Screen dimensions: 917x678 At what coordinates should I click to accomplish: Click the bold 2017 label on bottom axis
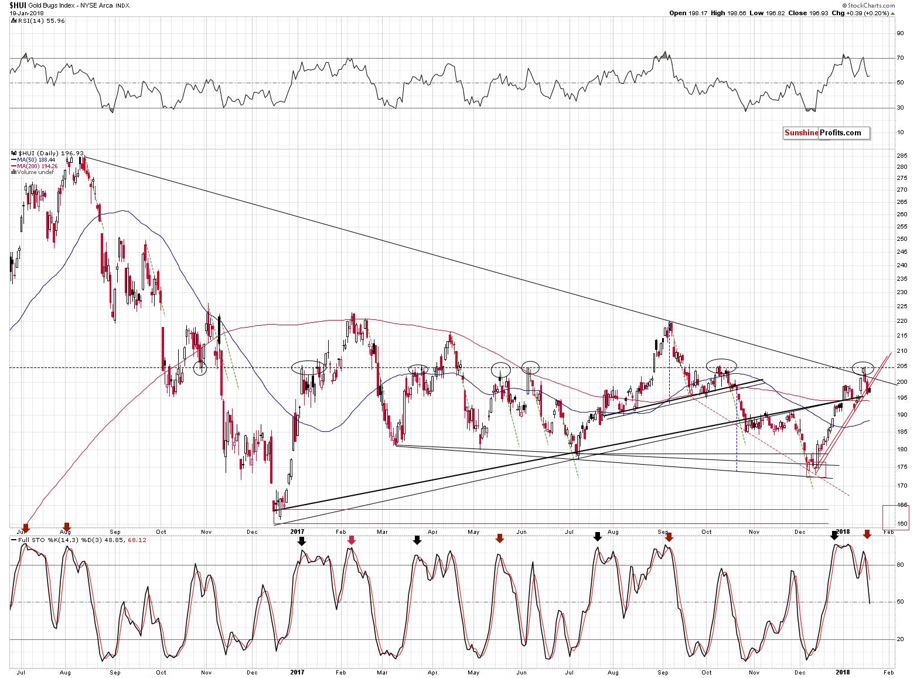297,672
